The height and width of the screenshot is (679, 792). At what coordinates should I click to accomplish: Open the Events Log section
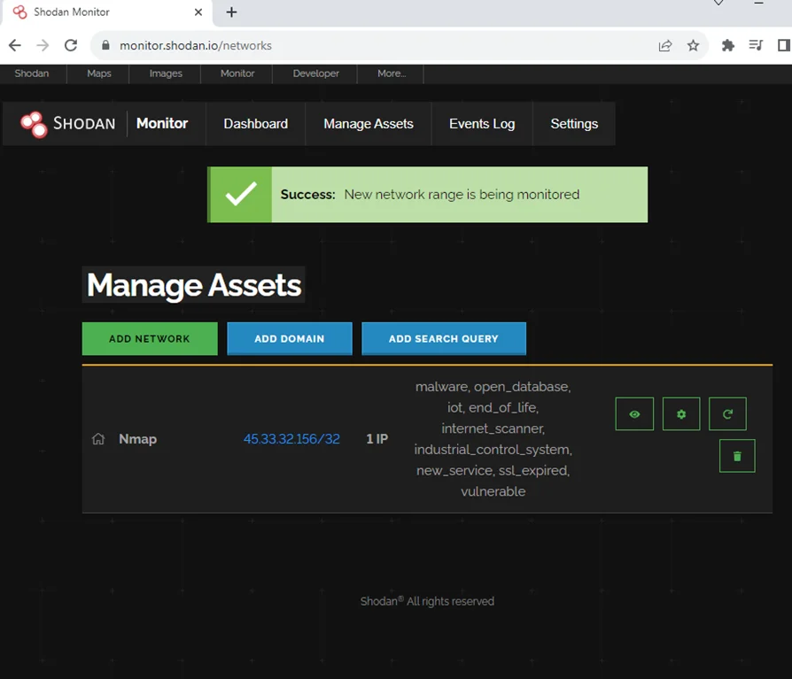481,124
